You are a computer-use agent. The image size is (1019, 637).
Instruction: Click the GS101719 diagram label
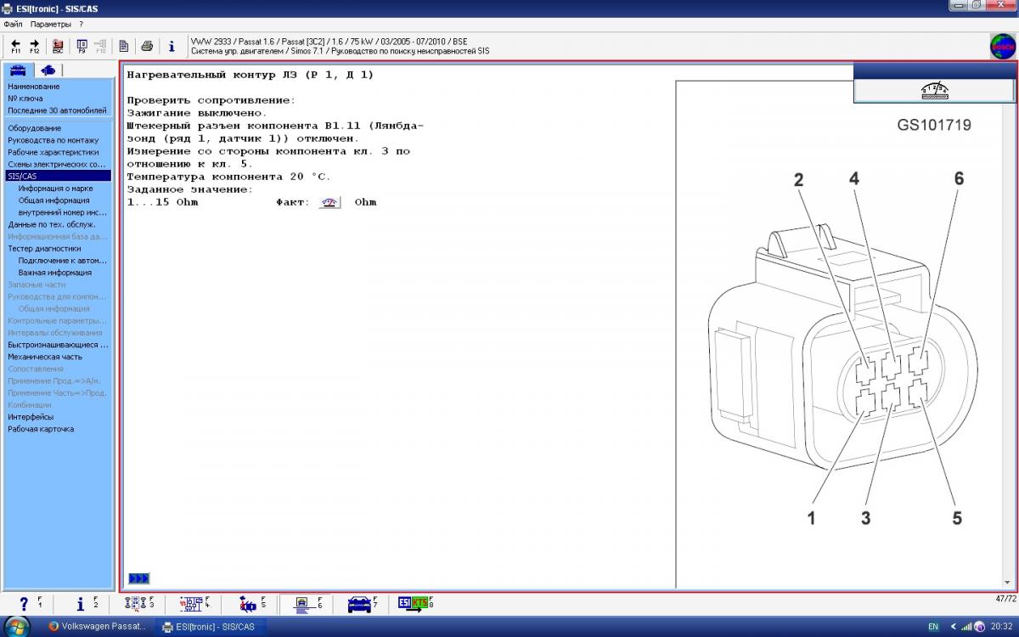(934, 125)
